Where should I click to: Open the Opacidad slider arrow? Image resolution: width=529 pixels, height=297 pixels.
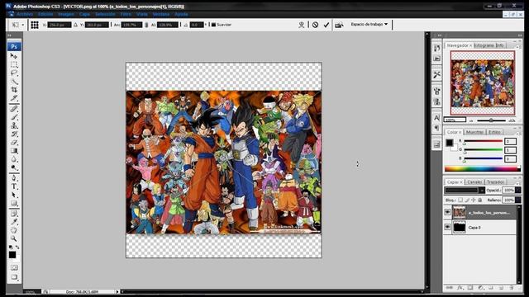pyautogui.click(x=518, y=191)
